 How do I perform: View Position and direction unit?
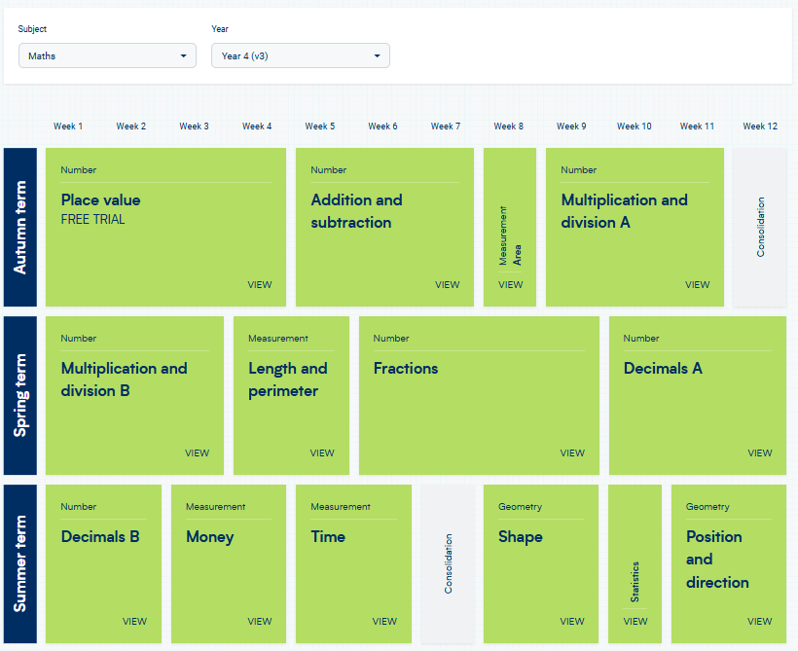click(759, 621)
